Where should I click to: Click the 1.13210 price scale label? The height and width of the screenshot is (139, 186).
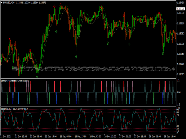click(x=181, y=23)
